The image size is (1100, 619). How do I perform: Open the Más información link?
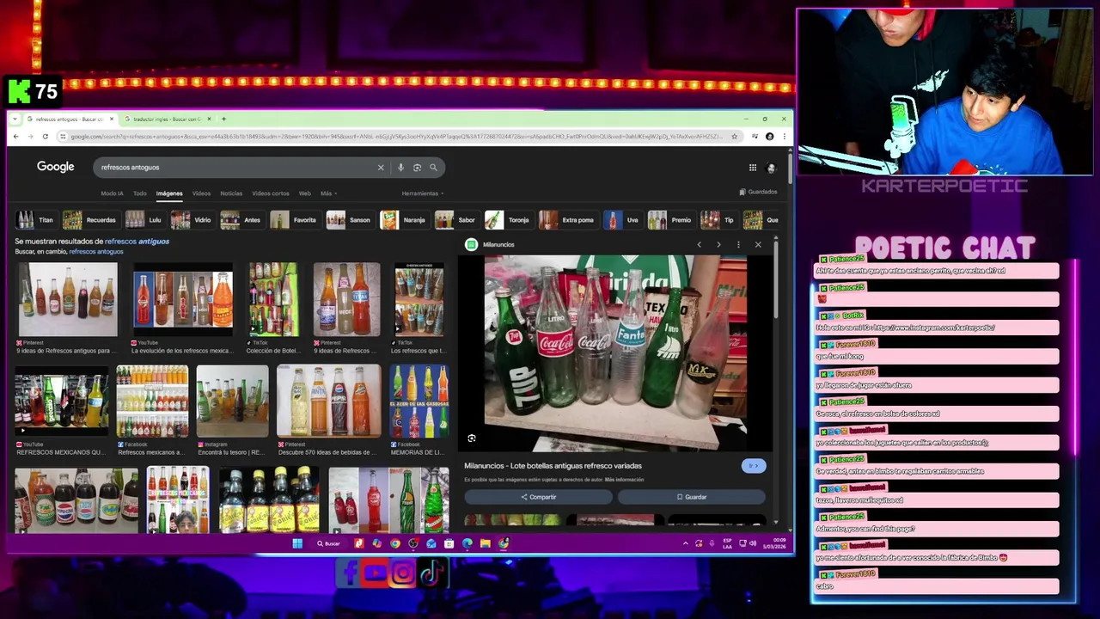[624, 480]
